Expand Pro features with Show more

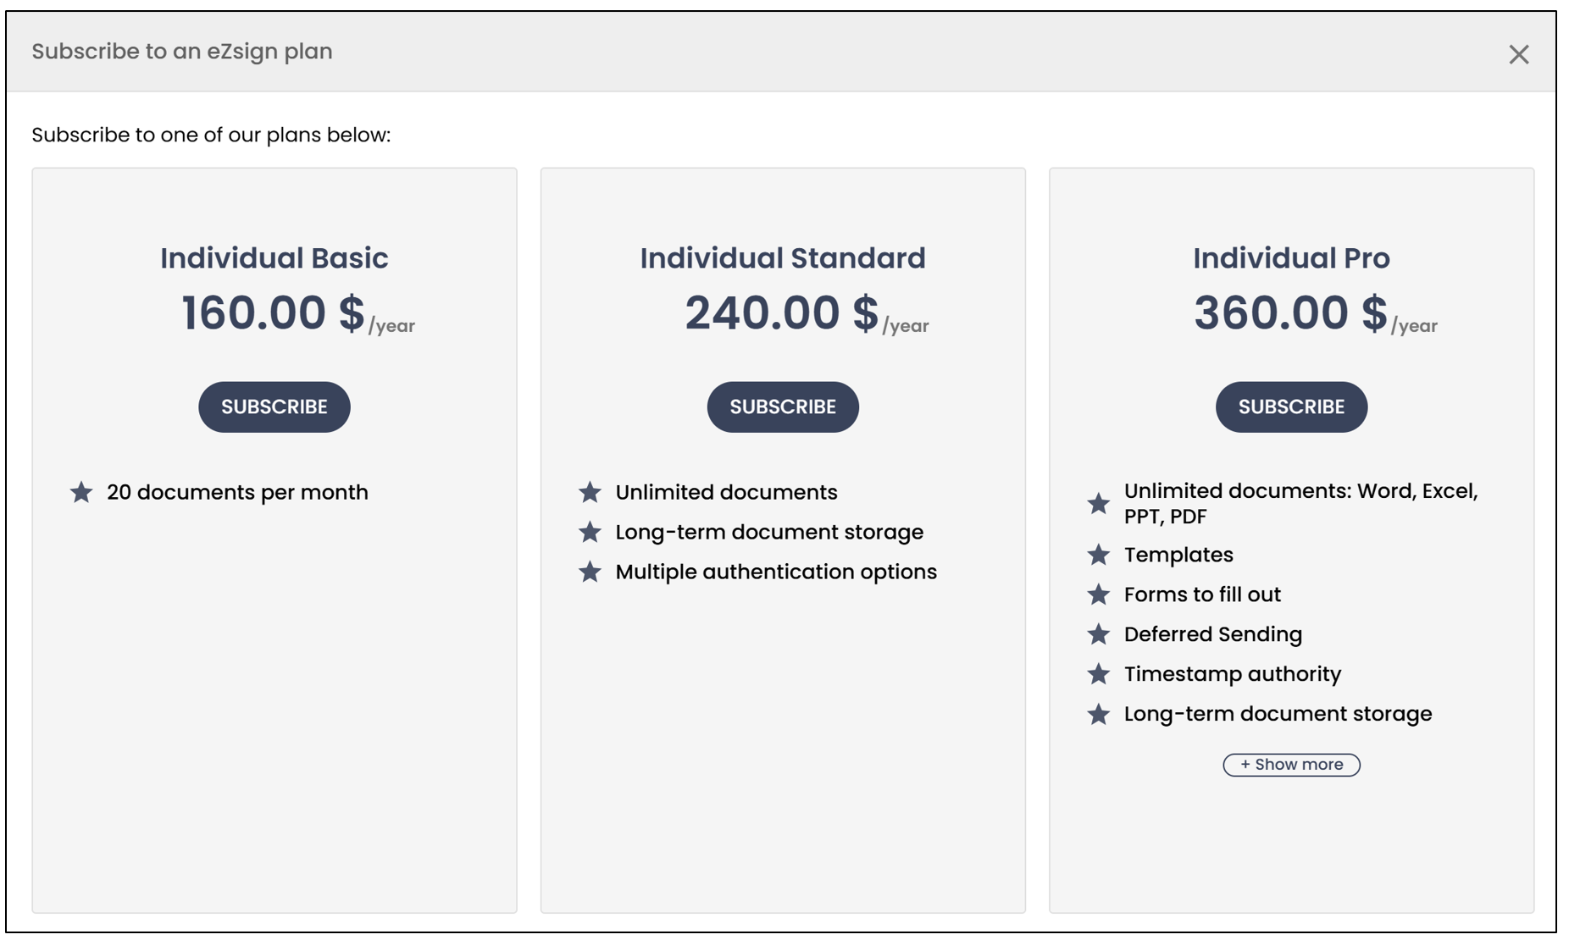(1291, 765)
